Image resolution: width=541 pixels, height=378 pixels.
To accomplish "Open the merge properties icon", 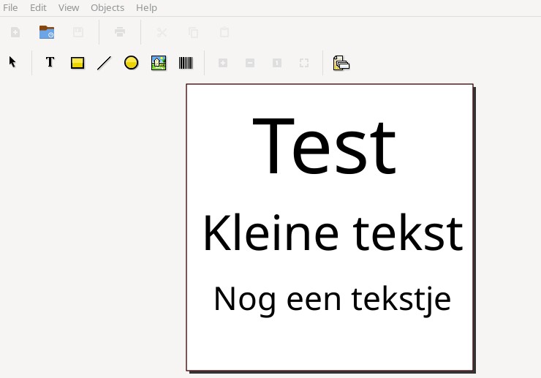I will tap(341, 63).
